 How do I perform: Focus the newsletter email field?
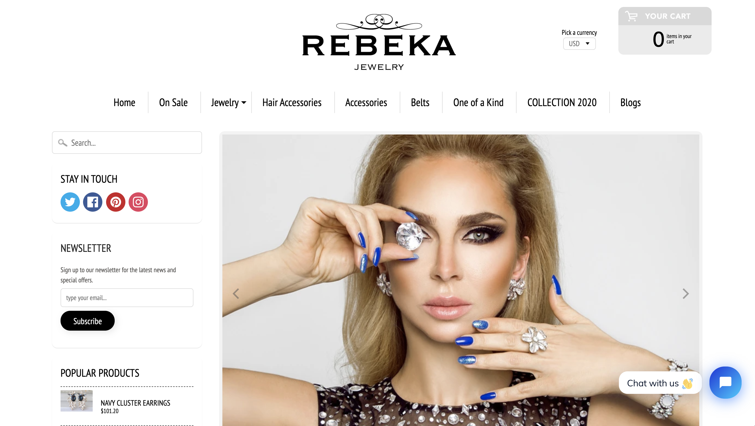coord(127,298)
